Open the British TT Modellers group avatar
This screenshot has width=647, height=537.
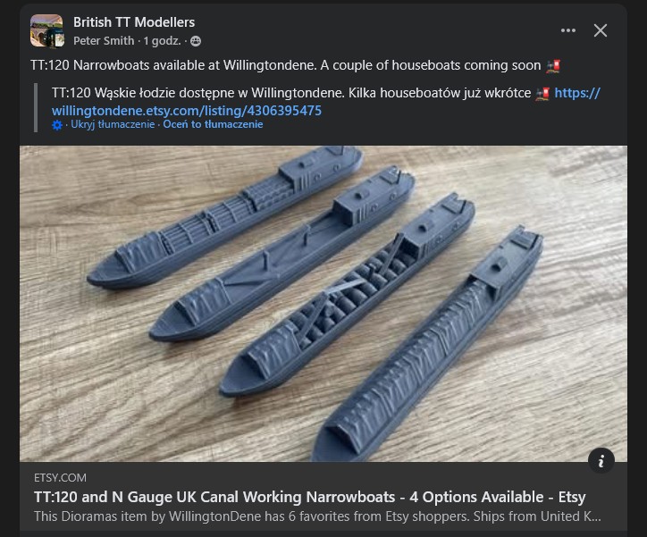(47, 31)
